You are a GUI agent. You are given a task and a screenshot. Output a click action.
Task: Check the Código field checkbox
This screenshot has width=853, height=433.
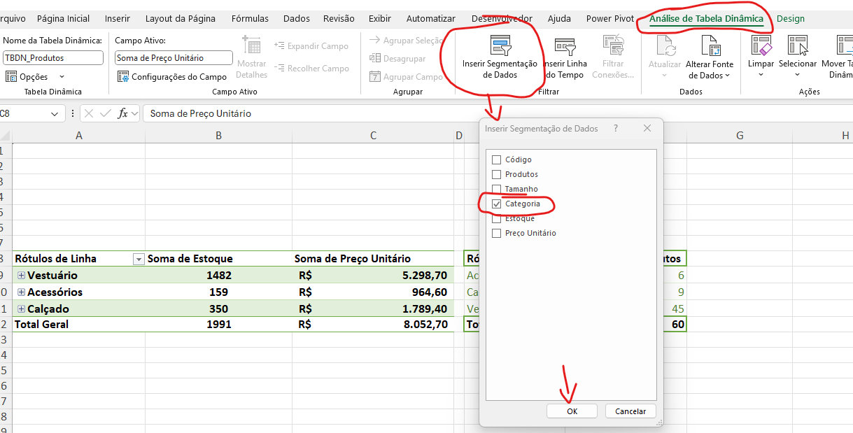coord(497,159)
